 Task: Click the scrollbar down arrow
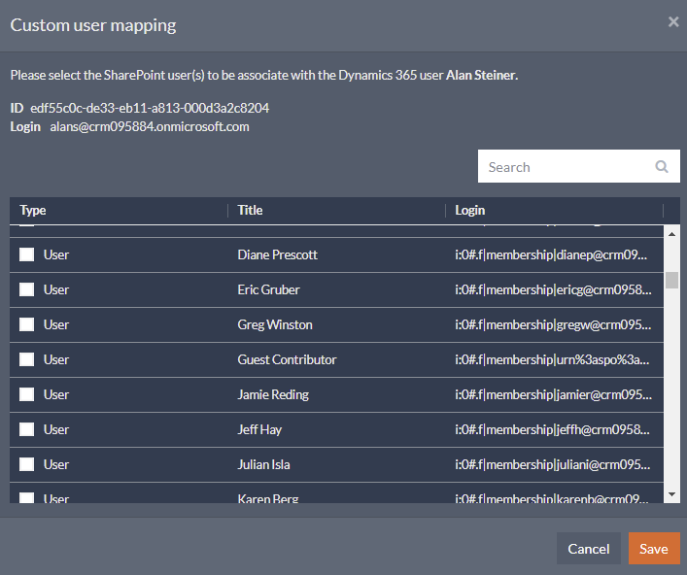[x=671, y=494]
